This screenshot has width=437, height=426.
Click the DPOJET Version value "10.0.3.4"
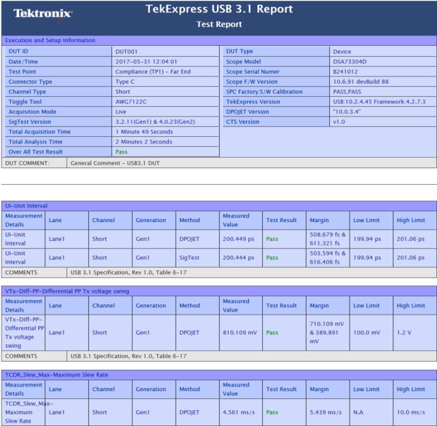pos(347,111)
